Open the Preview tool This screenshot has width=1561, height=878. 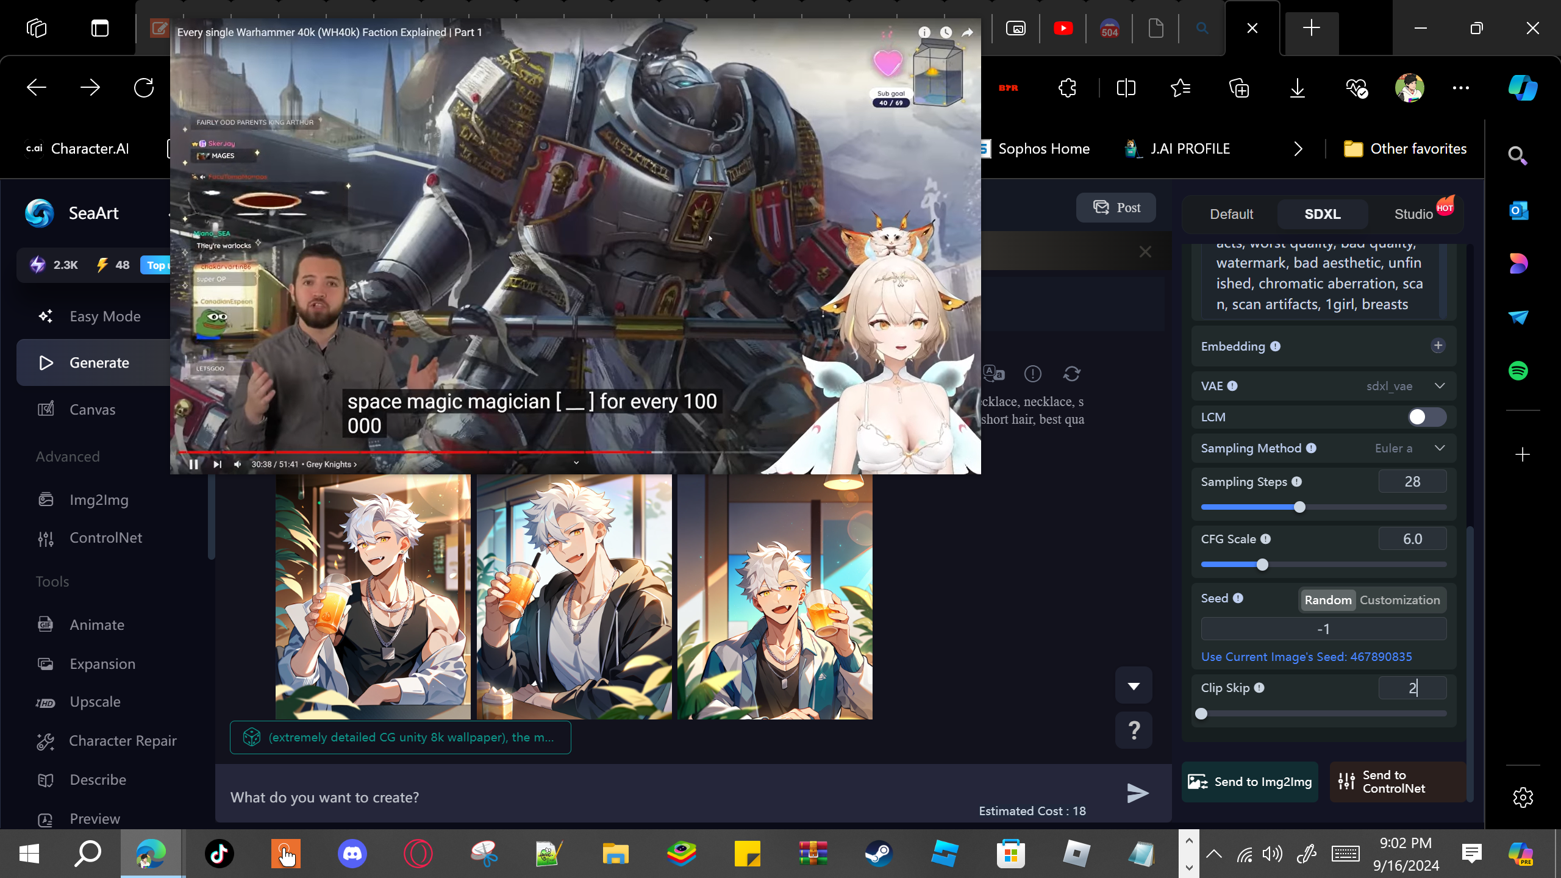coord(95,819)
